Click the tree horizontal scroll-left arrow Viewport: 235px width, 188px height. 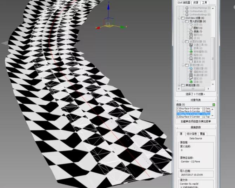click(x=179, y=89)
